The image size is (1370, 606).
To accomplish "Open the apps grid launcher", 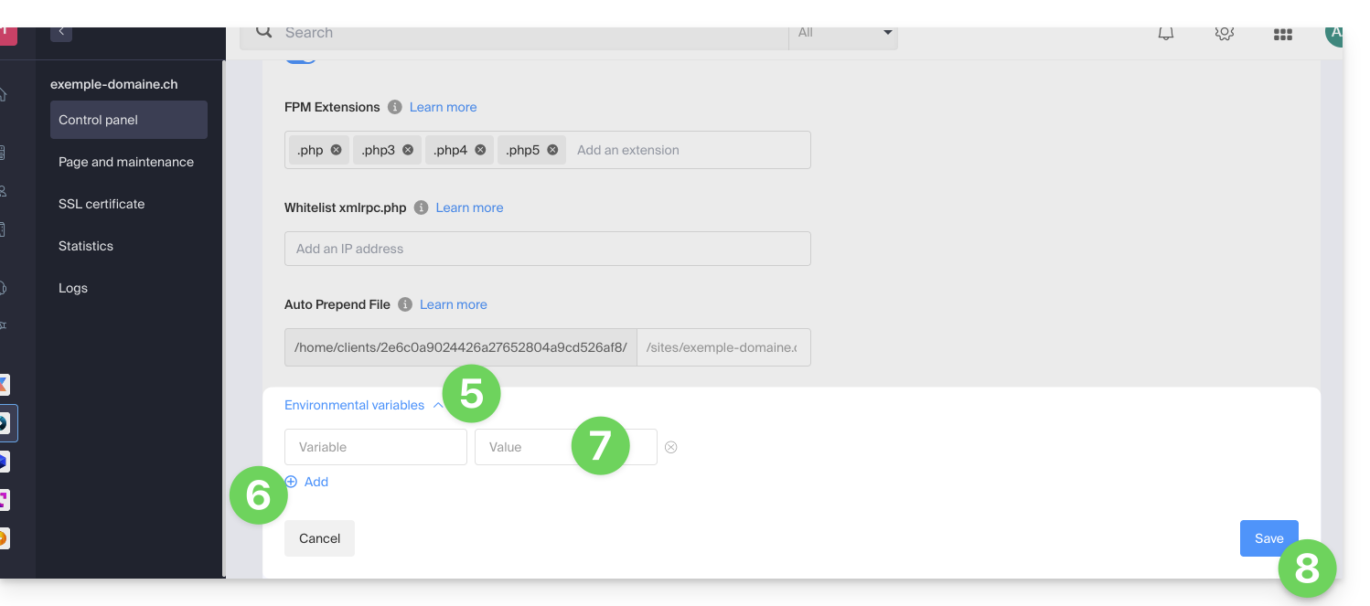I will [1282, 34].
